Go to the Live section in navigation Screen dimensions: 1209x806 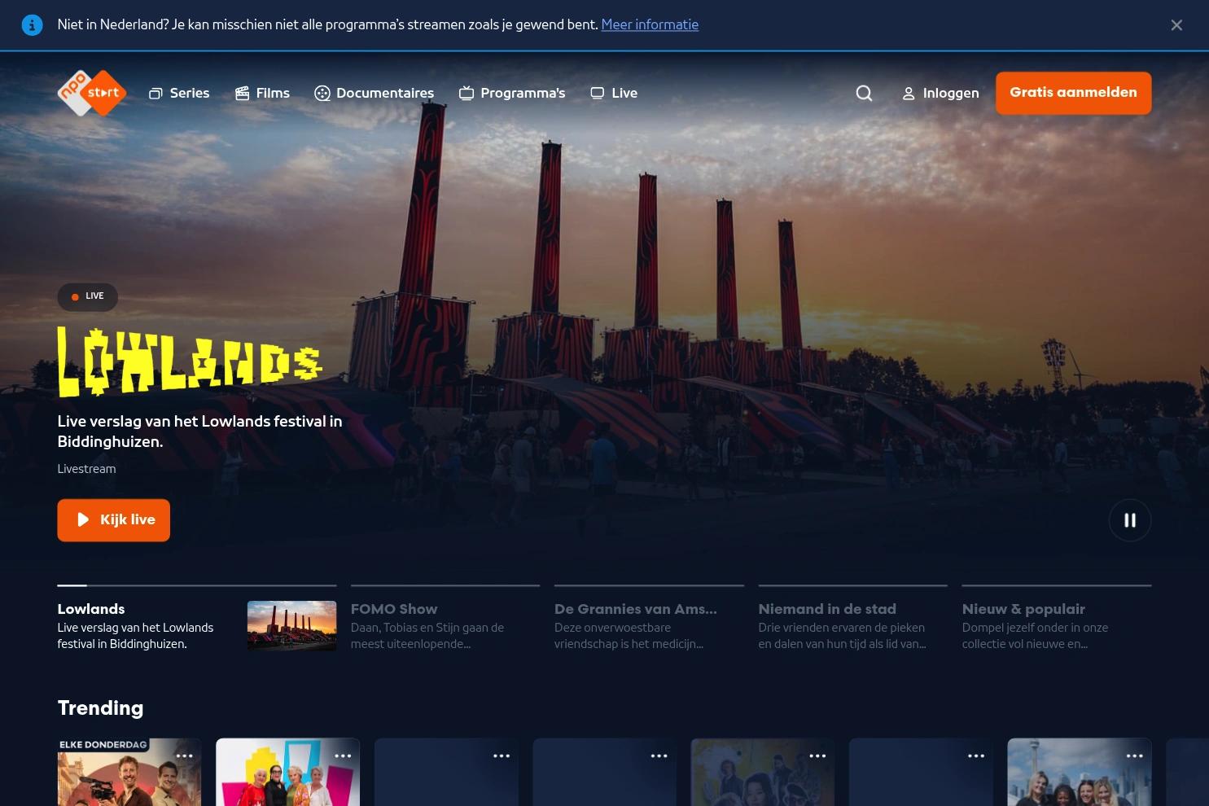point(614,93)
